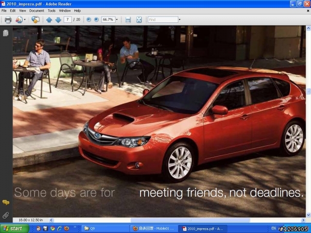
Task: Click the fit one full page icon
Action: coord(139,19)
